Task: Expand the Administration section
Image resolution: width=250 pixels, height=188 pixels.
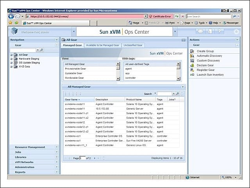Action: click(x=57, y=167)
